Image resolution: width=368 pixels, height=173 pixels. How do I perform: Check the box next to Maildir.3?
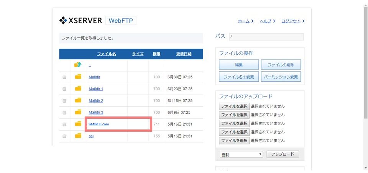tap(64, 113)
